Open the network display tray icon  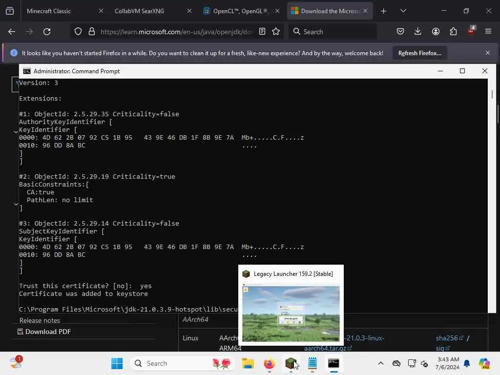click(412, 363)
